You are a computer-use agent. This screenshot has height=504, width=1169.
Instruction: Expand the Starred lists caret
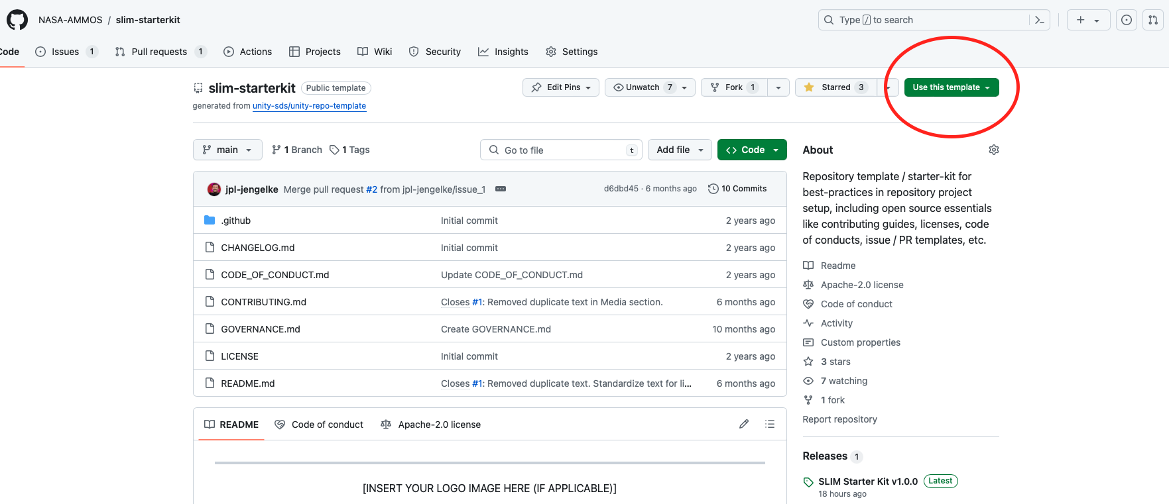coord(888,87)
